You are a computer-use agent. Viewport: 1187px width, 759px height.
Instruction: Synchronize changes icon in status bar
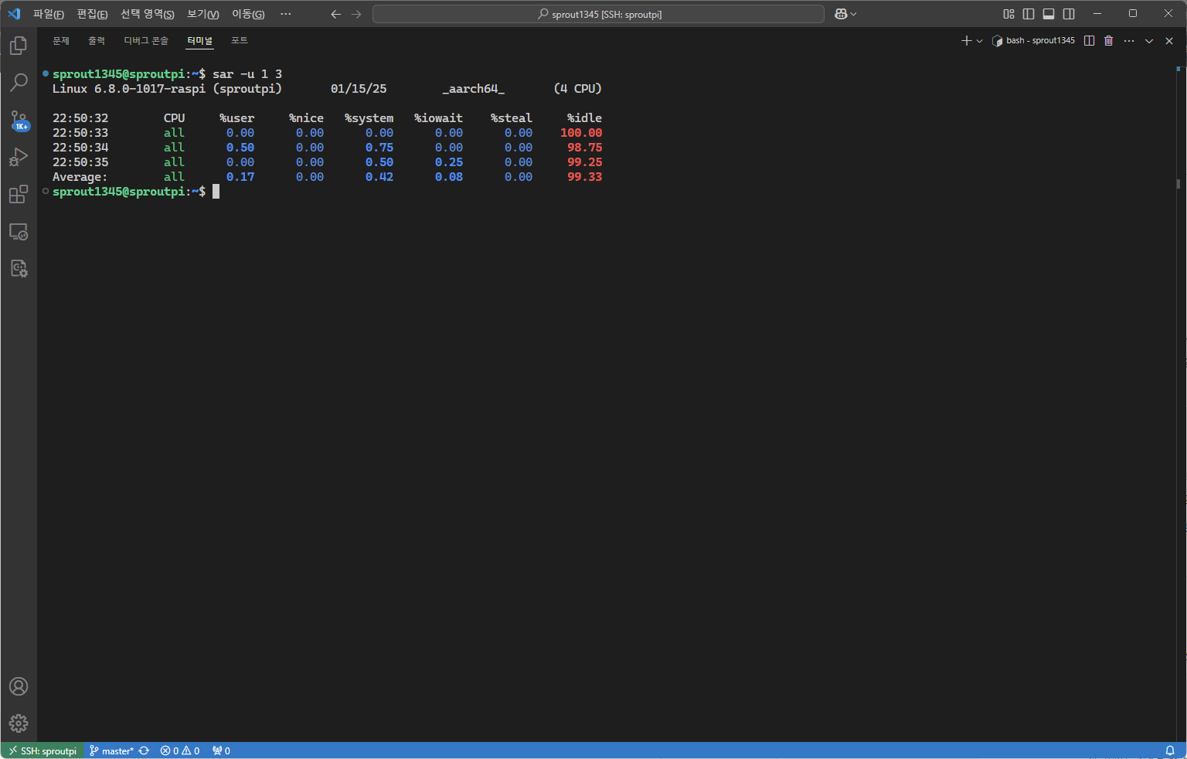(144, 750)
